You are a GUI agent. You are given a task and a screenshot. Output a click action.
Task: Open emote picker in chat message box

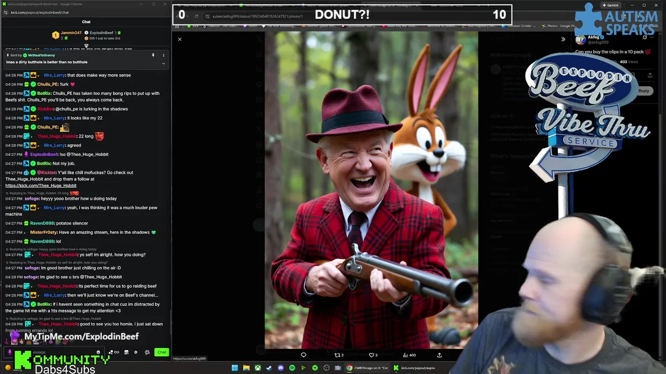click(x=98, y=352)
